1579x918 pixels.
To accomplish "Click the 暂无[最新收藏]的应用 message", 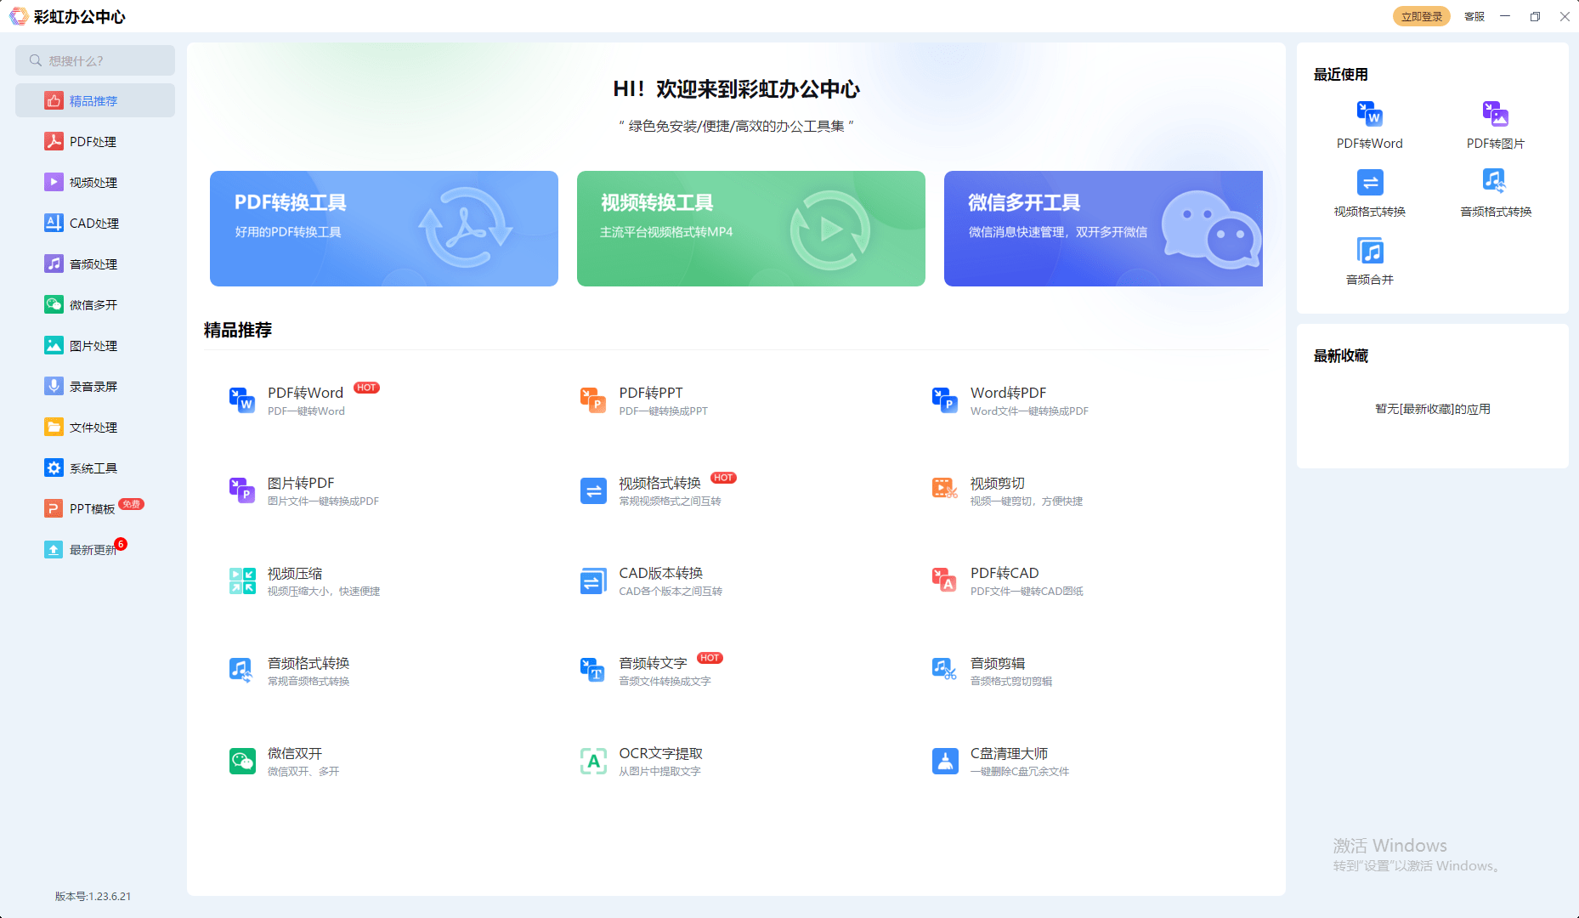I will click(1433, 409).
